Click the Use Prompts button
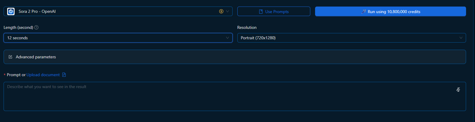This screenshot has width=475, height=122. (x=274, y=12)
